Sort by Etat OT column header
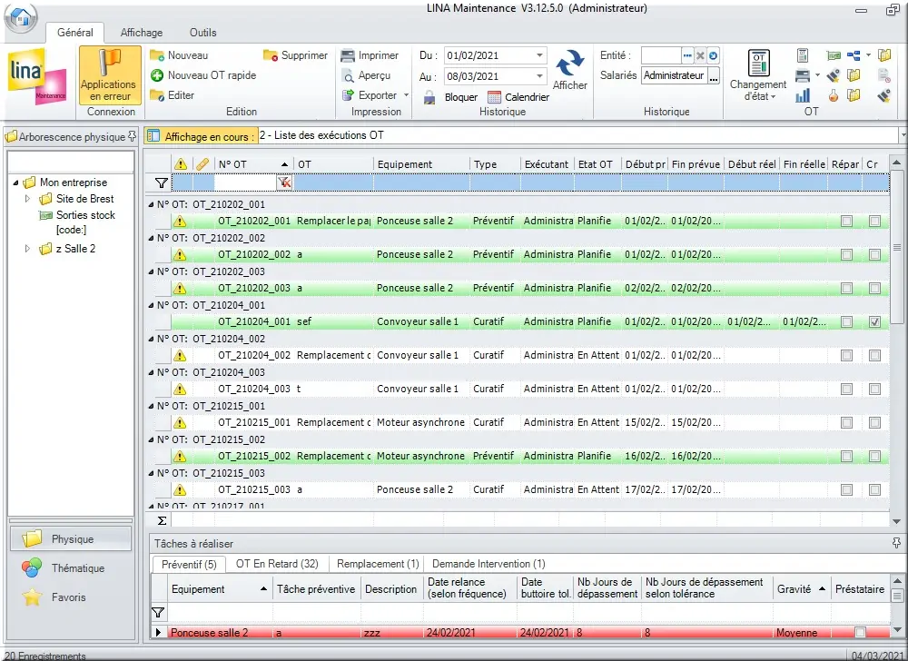Viewport: 908px width, 661px height. [x=597, y=164]
